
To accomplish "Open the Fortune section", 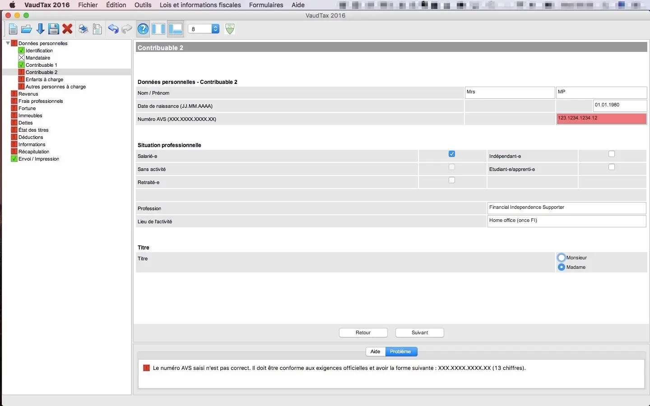I will click(x=27, y=108).
